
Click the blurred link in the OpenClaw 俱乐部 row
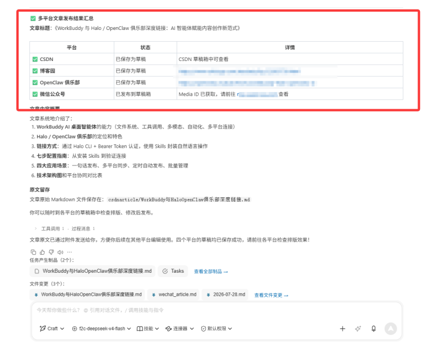coord(247,83)
